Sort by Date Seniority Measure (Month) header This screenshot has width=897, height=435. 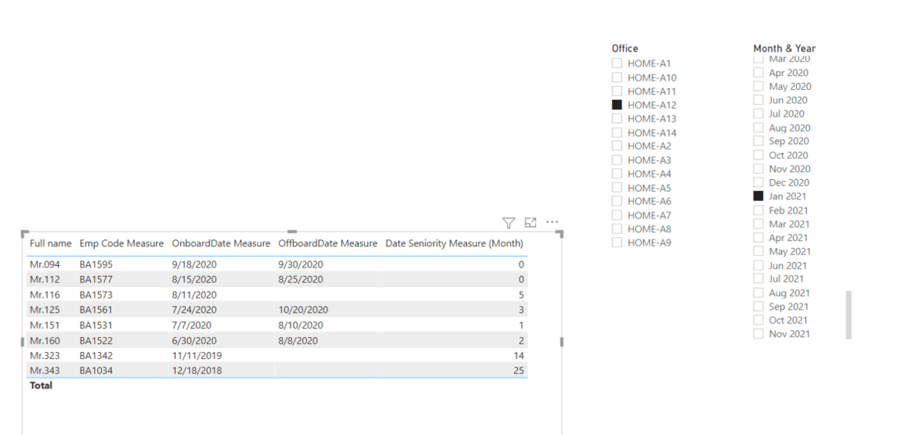(454, 243)
